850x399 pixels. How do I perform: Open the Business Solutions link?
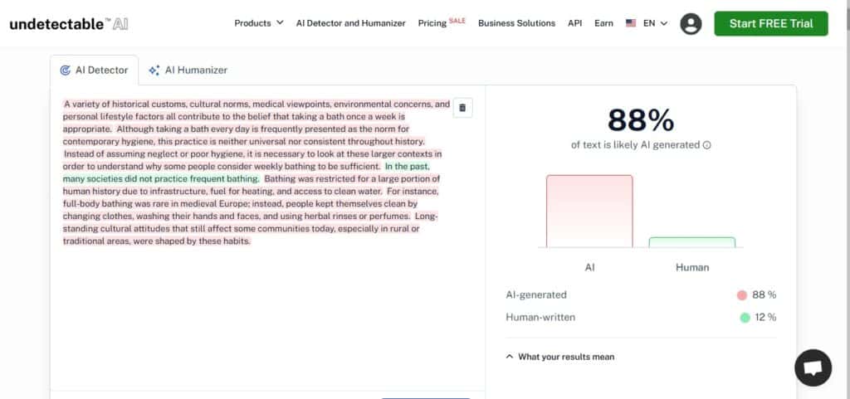pyautogui.click(x=516, y=23)
